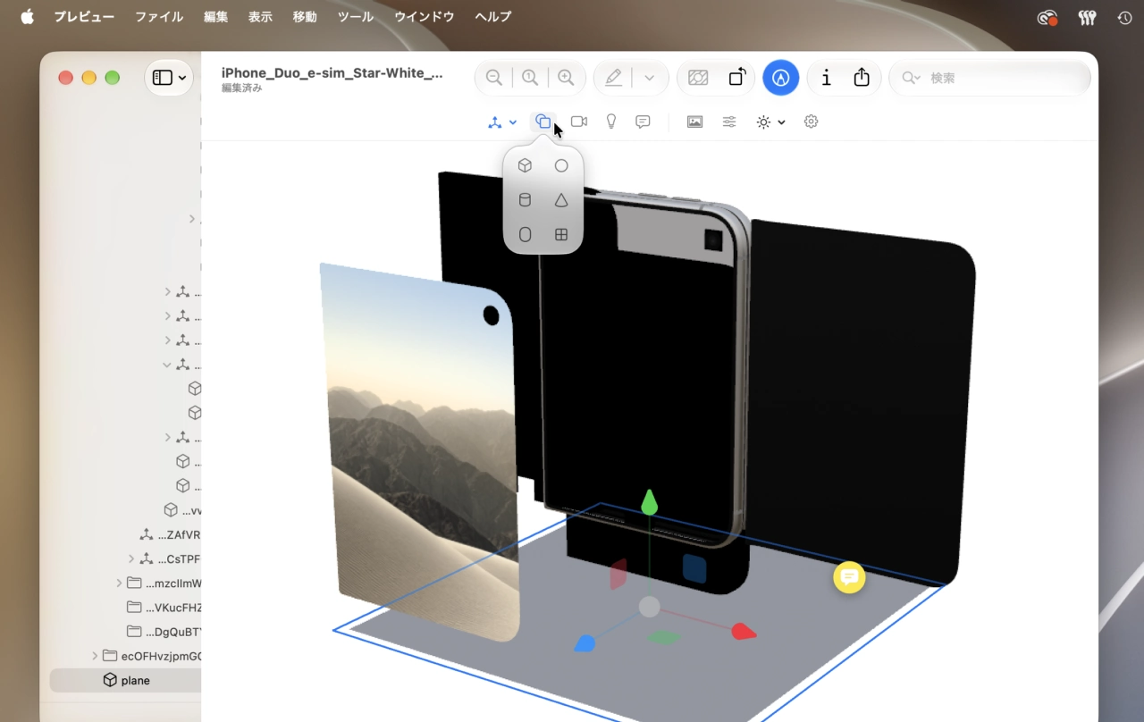This screenshot has height=722, width=1144.
Task: Choose the capsule primitive in the shapes popover
Action: click(525, 234)
